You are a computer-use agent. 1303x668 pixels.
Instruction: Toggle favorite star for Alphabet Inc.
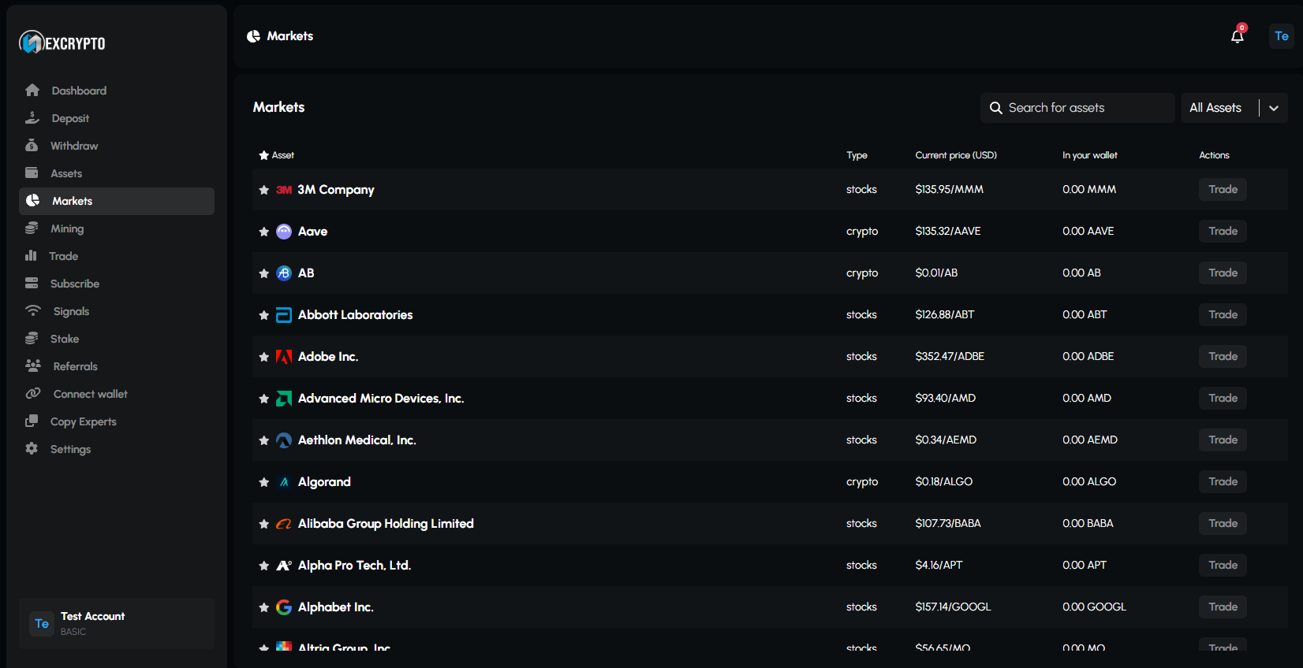coord(264,607)
